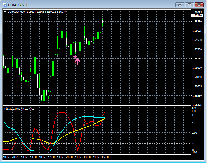This screenshot has height=163, width=207.
Task: Click the 10 Feb 13:00 time label
Action: coord(29,157)
